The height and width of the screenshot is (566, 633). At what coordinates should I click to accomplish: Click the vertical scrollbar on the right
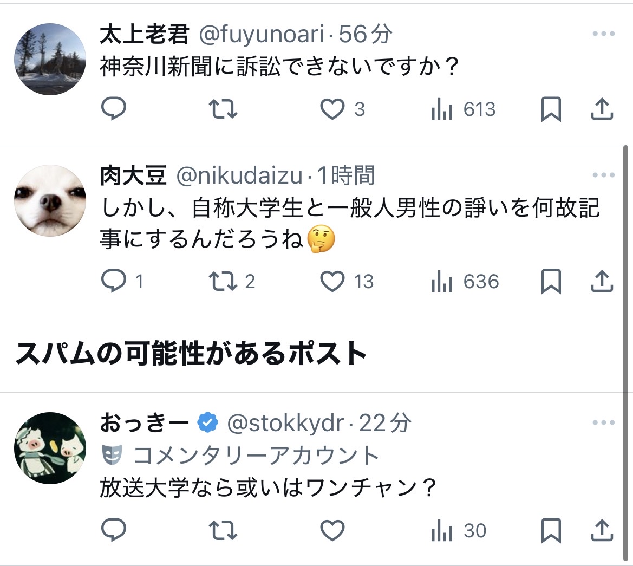pos(625,271)
